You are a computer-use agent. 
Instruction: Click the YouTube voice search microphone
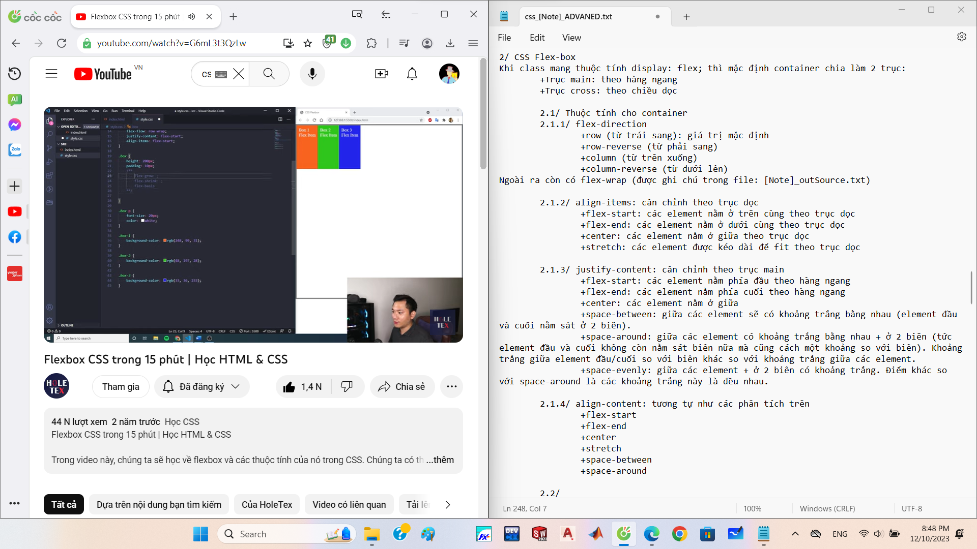coord(312,74)
